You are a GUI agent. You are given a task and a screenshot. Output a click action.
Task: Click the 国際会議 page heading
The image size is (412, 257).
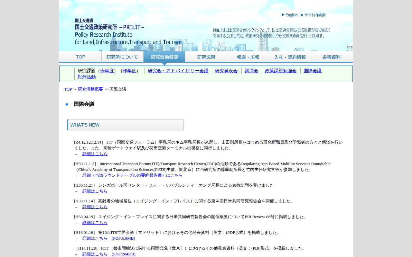(84, 104)
